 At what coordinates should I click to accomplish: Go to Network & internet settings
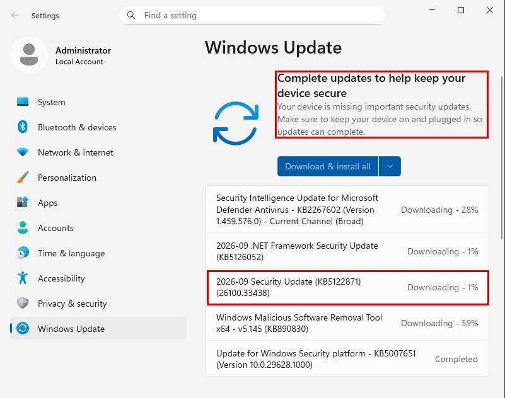pos(98,152)
